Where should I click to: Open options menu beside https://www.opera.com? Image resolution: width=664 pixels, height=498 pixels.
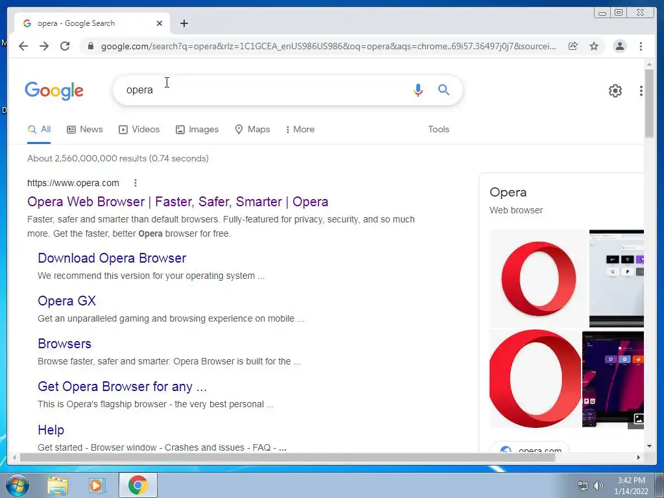coord(136,183)
